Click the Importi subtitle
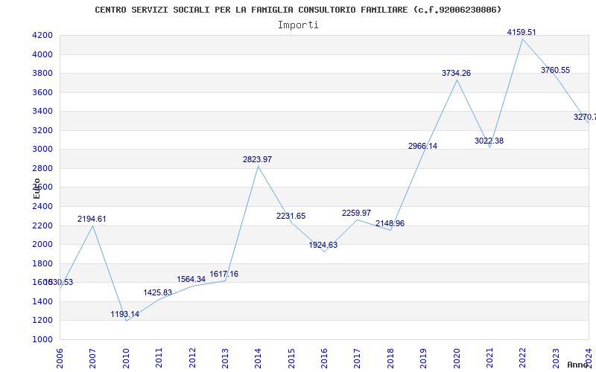The width and height of the screenshot is (596, 372). click(x=298, y=25)
